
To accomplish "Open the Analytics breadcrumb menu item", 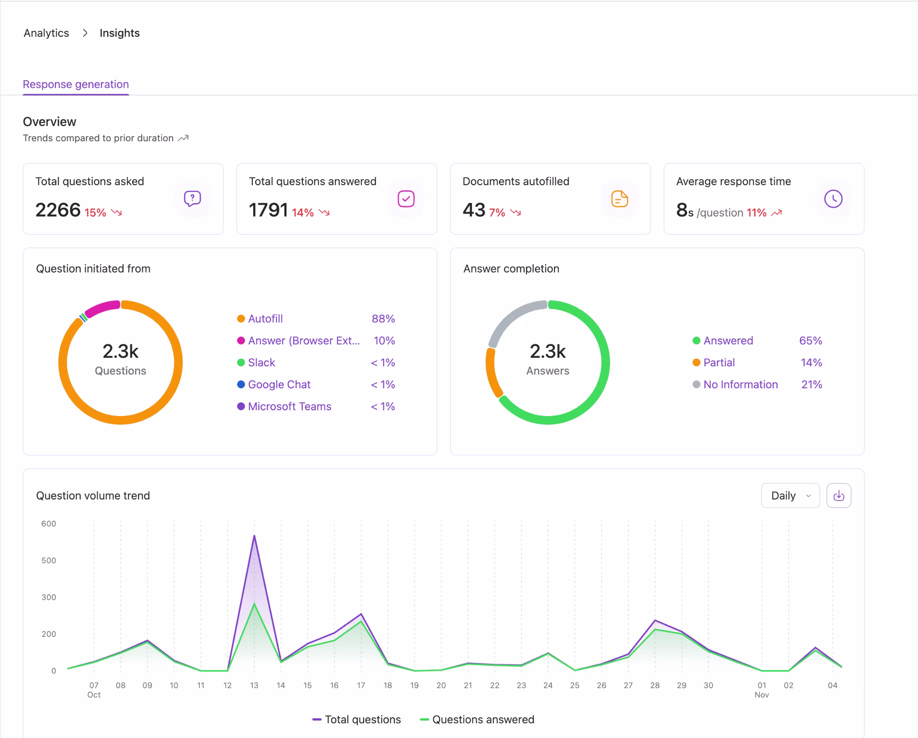I will point(46,33).
